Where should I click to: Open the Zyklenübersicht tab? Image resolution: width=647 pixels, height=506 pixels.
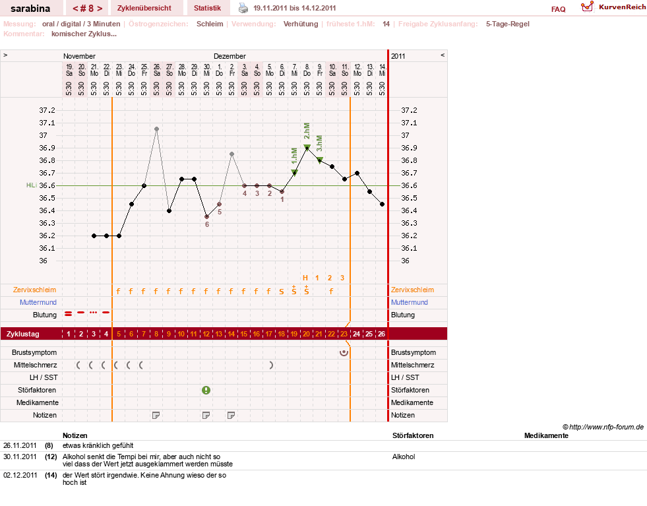(144, 8)
